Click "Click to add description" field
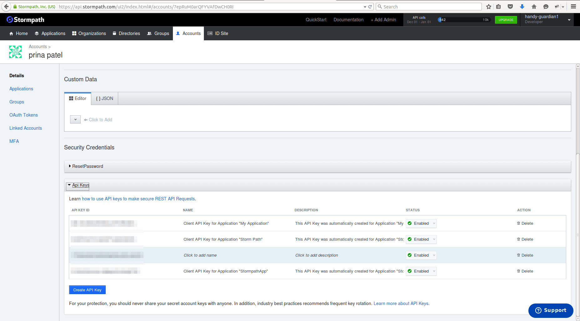 (x=316, y=255)
